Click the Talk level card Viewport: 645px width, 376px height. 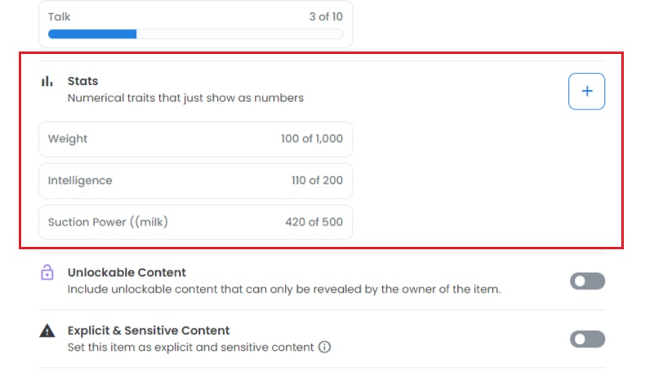click(195, 24)
